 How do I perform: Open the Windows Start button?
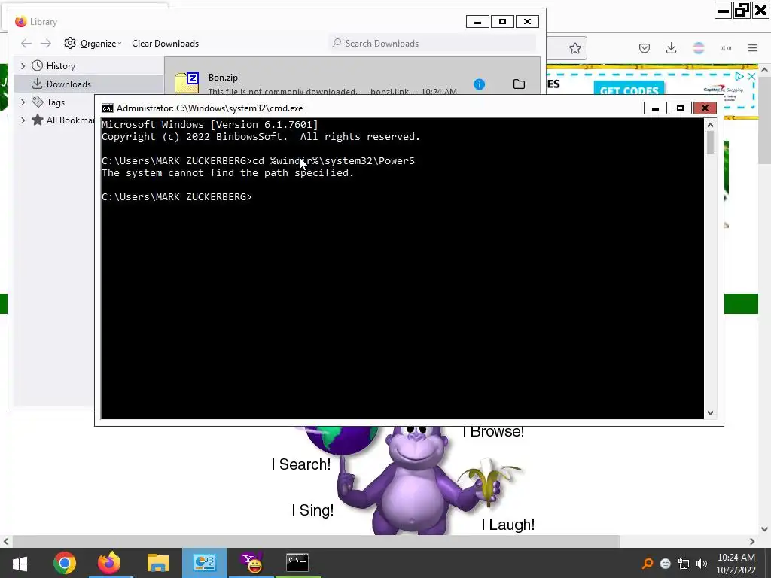[x=20, y=563]
